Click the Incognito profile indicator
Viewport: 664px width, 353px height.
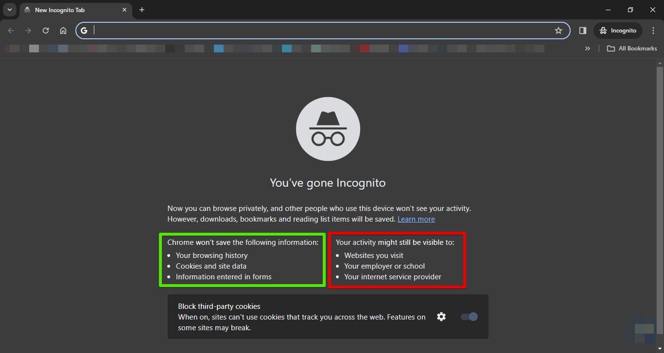[x=618, y=31]
